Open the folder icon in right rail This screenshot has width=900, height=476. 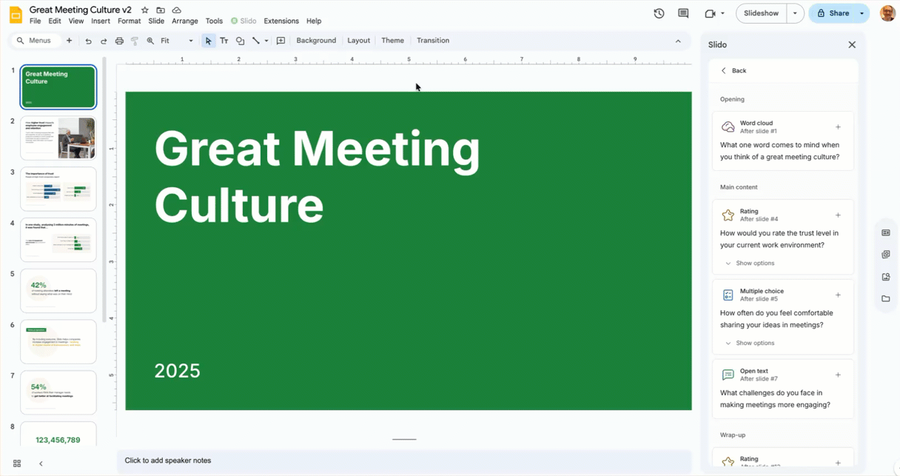(x=886, y=299)
